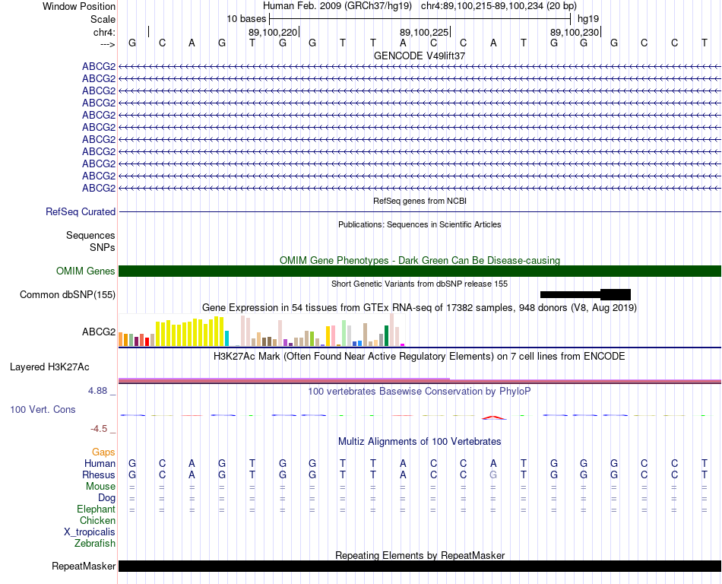Screen dimensions: 722x584
Task: Click the cyan bar in GTEx chart
Action: point(226,338)
